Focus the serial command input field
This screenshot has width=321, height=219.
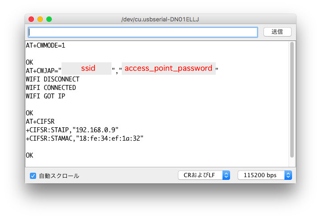click(x=143, y=32)
